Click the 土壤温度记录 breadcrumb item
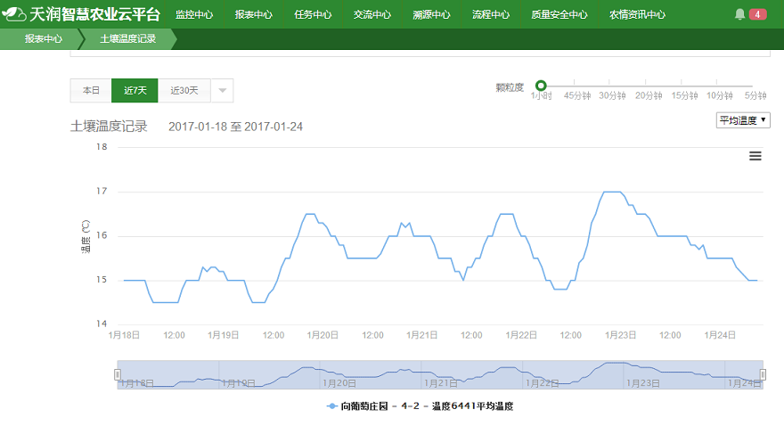 pyautogui.click(x=127, y=39)
